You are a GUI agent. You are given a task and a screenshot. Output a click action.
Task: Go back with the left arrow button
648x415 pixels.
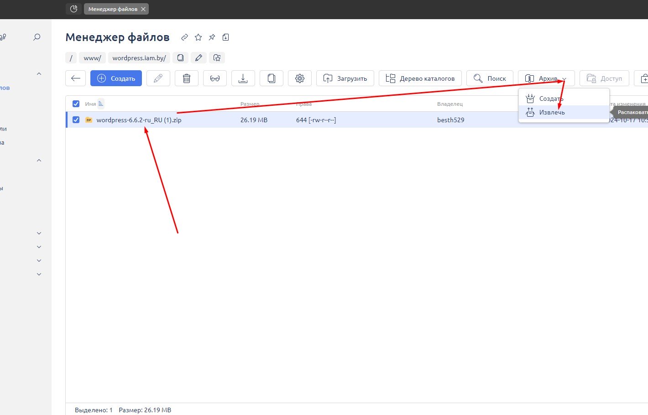76,78
